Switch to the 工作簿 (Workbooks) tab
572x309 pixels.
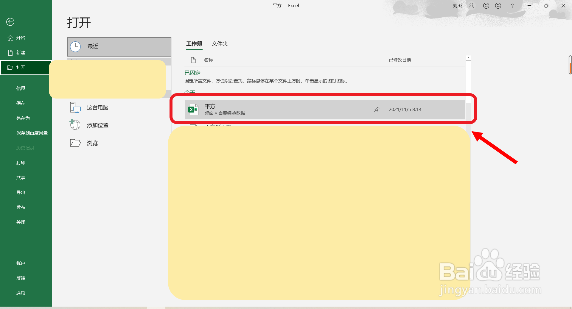coord(194,44)
